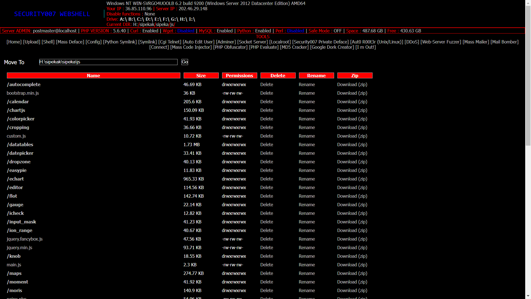This screenshot has width=531, height=299.
Task: Click the vertical scrollbar thumb
Action: [528, 75]
